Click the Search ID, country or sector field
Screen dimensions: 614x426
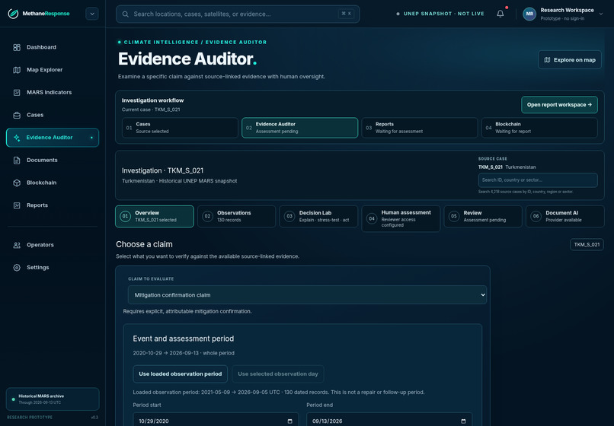(x=538, y=180)
